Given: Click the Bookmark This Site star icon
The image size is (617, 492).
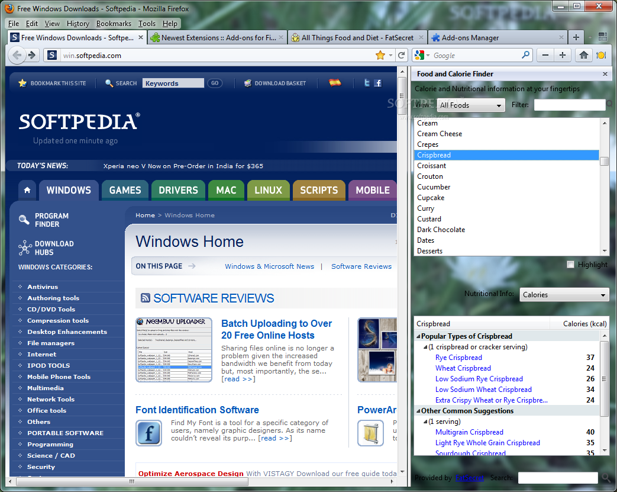Looking at the screenshot, I should point(22,83).
